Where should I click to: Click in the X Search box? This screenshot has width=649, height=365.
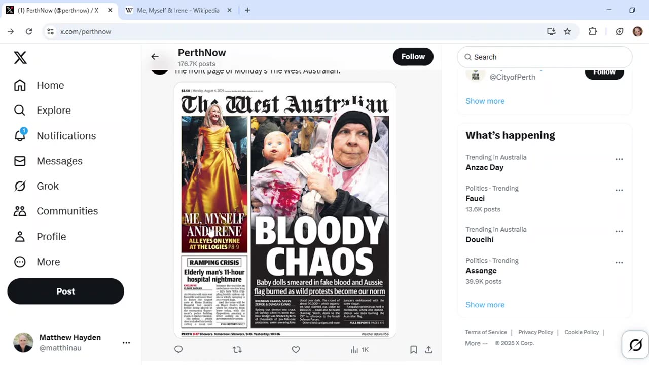point(545,57)
